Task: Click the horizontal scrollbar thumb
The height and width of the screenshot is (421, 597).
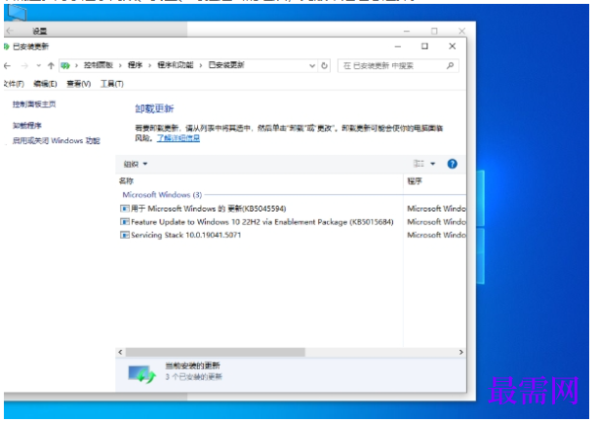Action: (216, 352)
